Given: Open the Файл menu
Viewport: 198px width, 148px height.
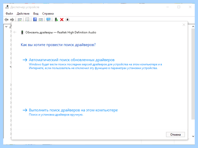Looking at the screenshot, I should (9, 14).
